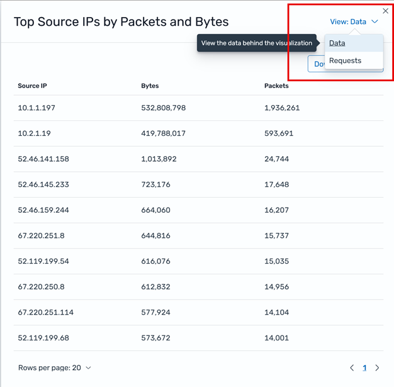Click the Top Source IPs title
Viewport: 394px width, 387px height.
click(121, 22)
